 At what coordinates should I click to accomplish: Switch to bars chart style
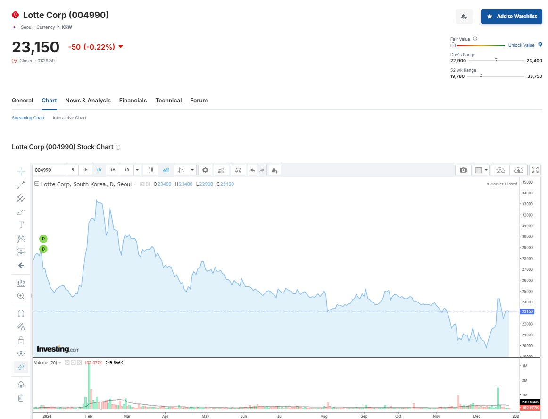point(181,170)
